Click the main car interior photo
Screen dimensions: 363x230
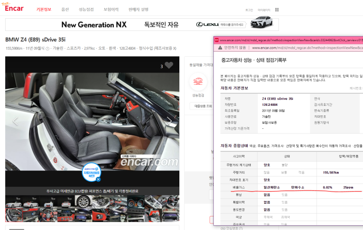pos(92,121)
